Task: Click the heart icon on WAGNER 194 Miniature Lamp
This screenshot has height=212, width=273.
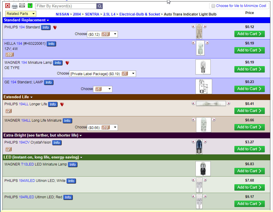Action: point(67,63)
